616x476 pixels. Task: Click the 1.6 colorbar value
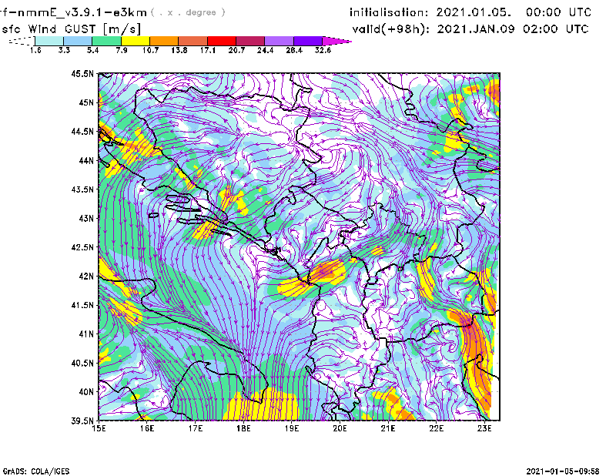coord(35,50)
